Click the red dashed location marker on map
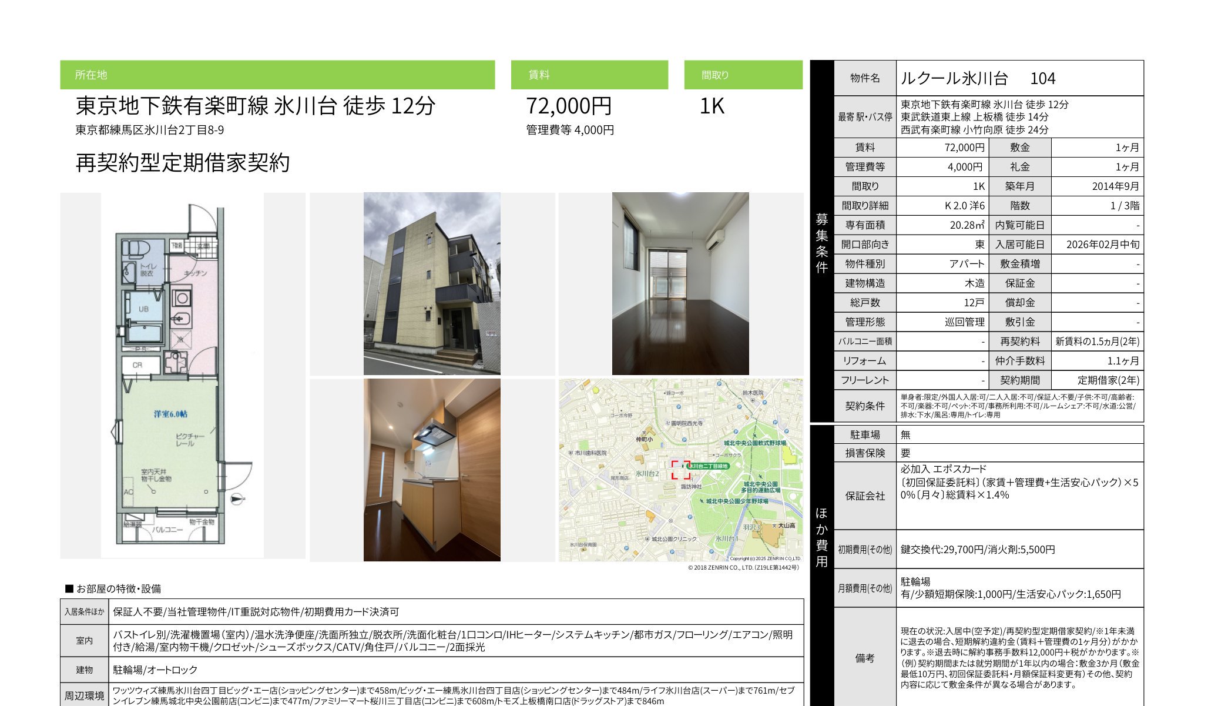1208x706 pixels. point(681,470)
